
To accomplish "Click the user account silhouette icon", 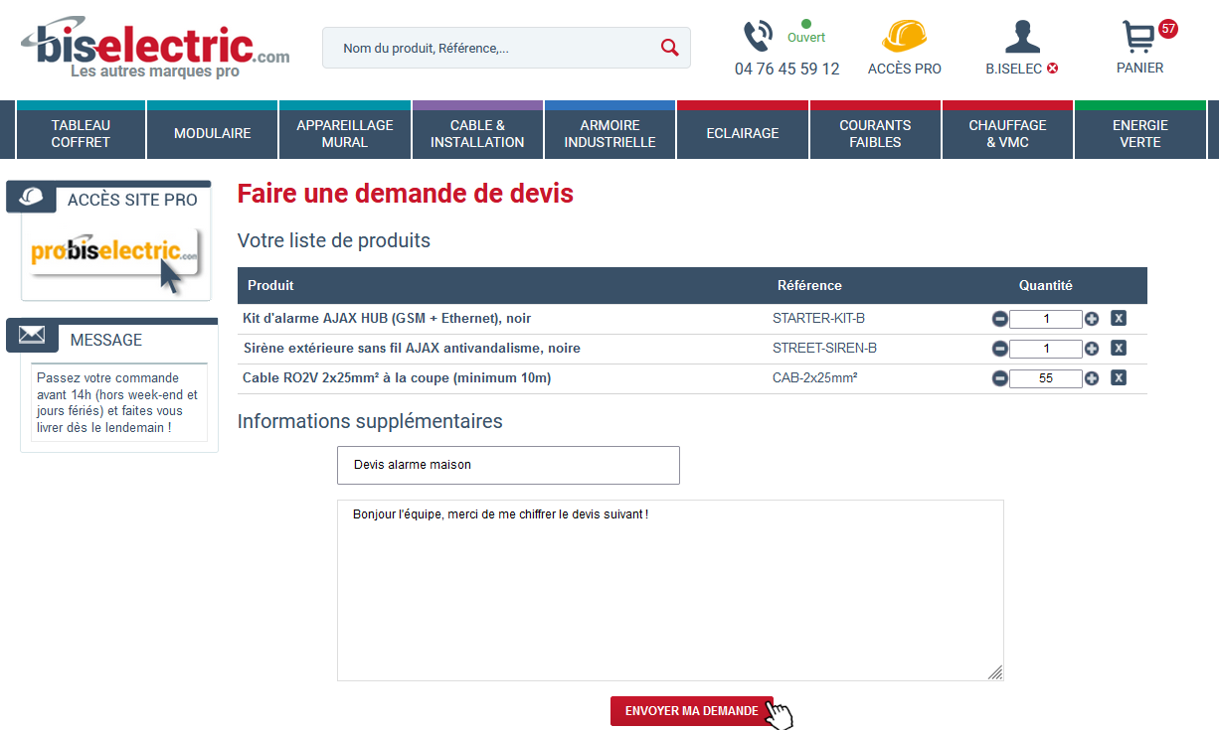I will [x=1022, y=37].
